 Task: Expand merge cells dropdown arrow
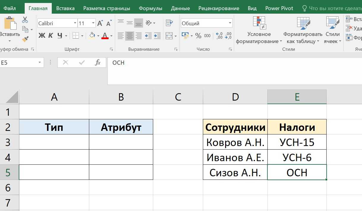[175, 36]
